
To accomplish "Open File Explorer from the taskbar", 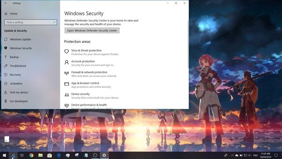I will (41, 155).
